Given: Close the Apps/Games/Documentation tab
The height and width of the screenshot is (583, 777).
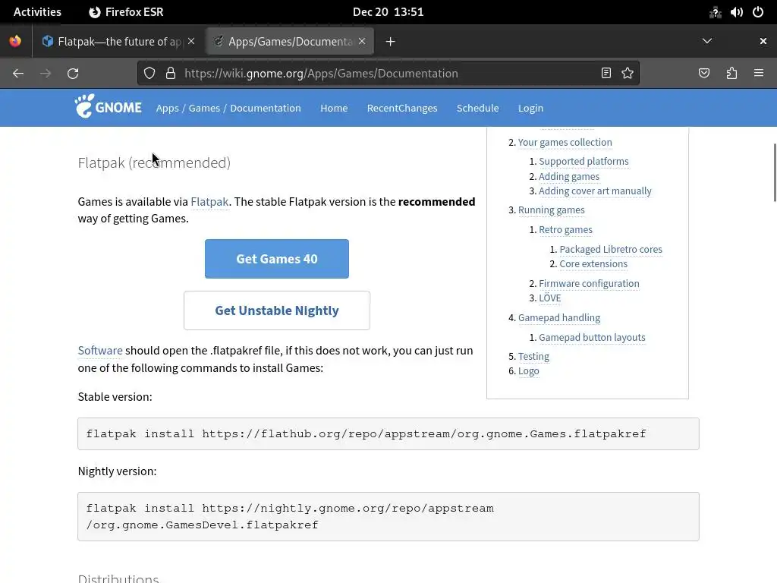Looking at the screenshot, I should tap(362, 41).
